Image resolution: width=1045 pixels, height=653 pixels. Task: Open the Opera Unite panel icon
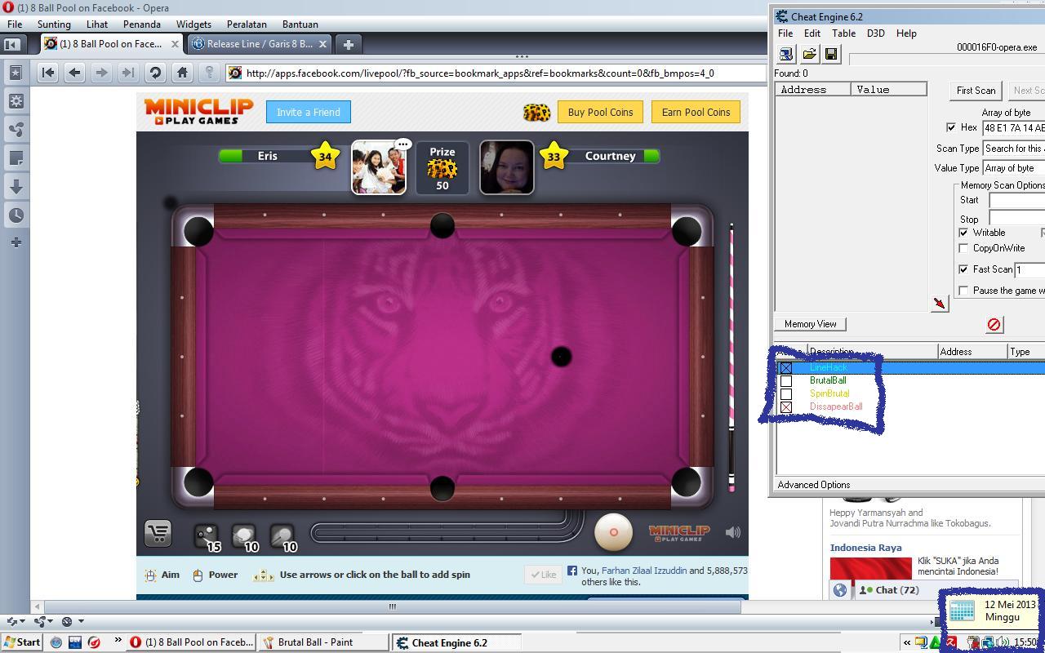[x=16, y=130]
